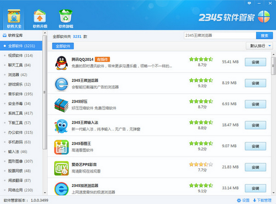Click the 2345好压 books icon
Image resolution: width=276 pixels, height=204 pixels.
coord(61,105)
